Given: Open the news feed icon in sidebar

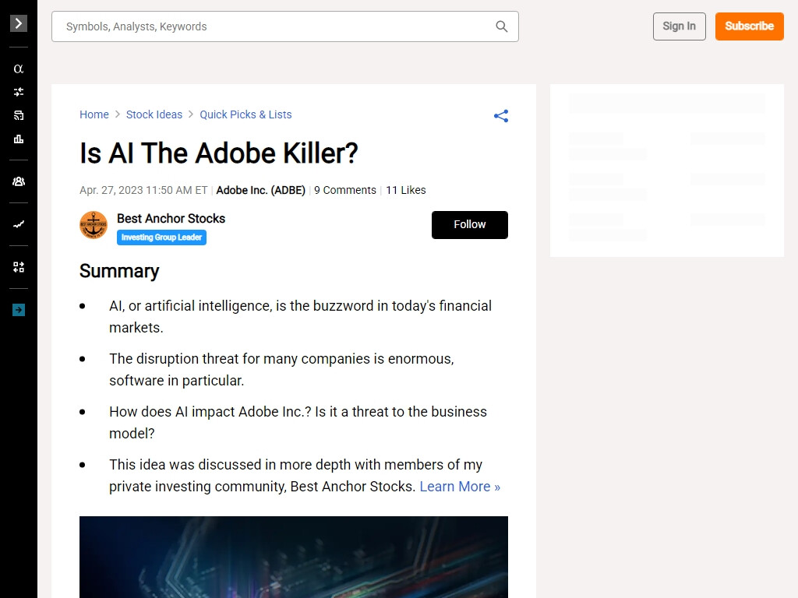Looking at the screenshot, I should 19,115.
